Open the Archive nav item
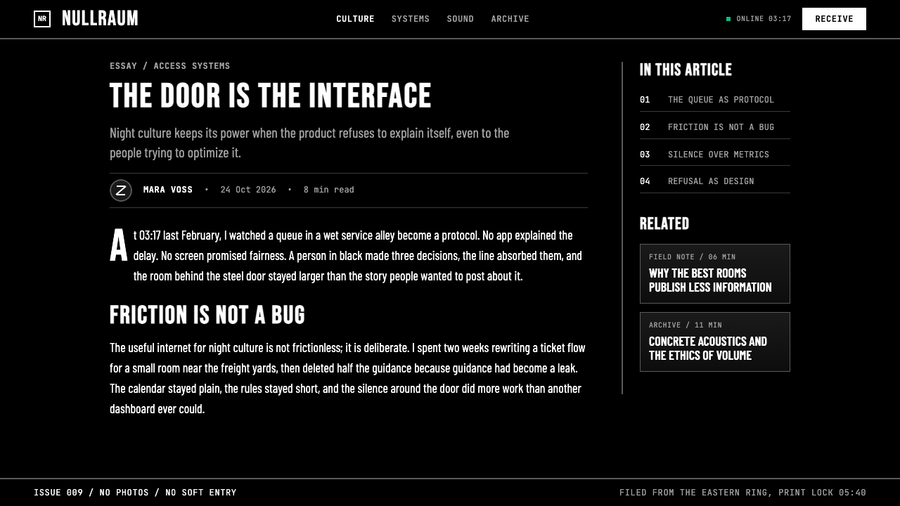Image resolution: width=900 pixels, height=506 pixels. coord(510,19)
